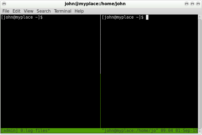The image size is (202, 135).
Task: Open the File menu
Action: tap(6, 11)
